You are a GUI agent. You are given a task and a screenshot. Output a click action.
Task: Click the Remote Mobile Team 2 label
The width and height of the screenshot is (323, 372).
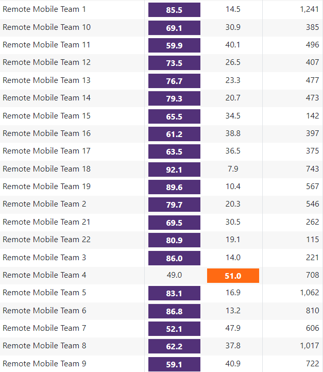[45, 204]
